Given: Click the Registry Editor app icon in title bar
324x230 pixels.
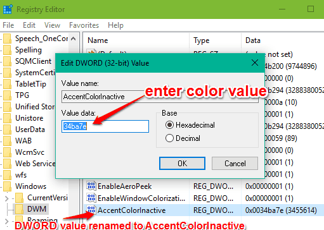Looking at the screenshot, I should (x=8, y=9).
